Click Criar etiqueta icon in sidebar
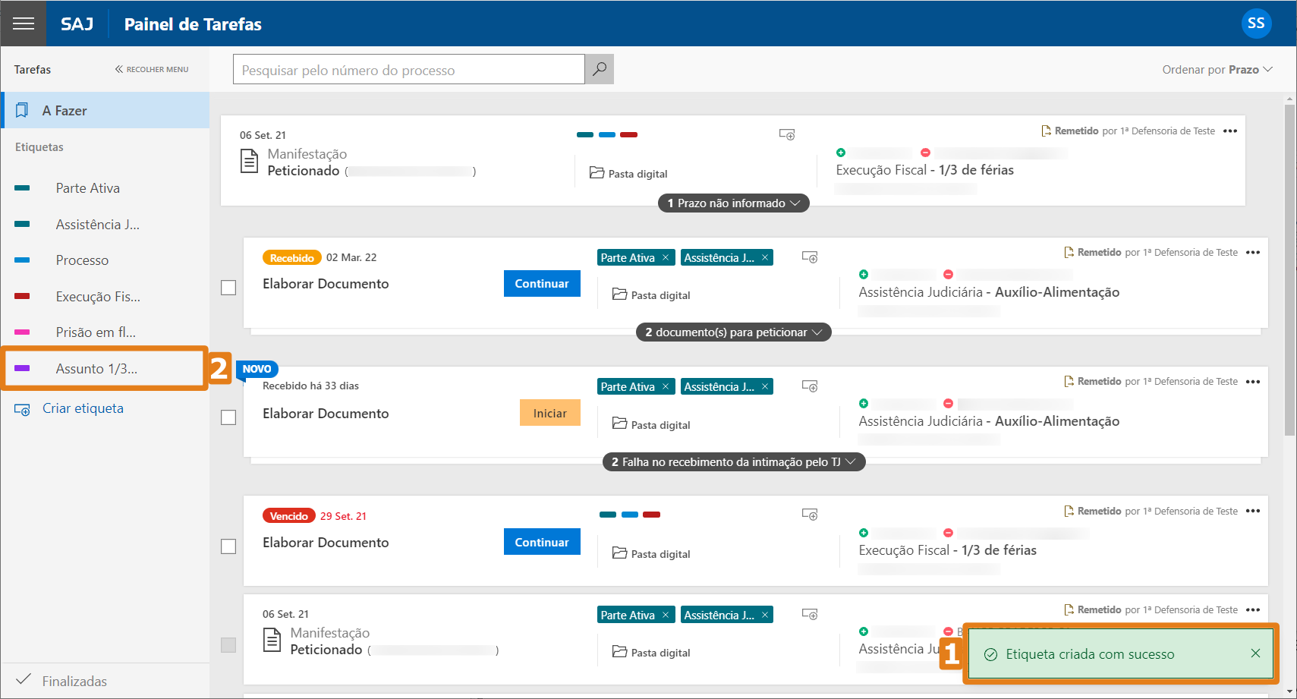The width and height of the screenshot is (1297, 699). click(x=22, y=409)
